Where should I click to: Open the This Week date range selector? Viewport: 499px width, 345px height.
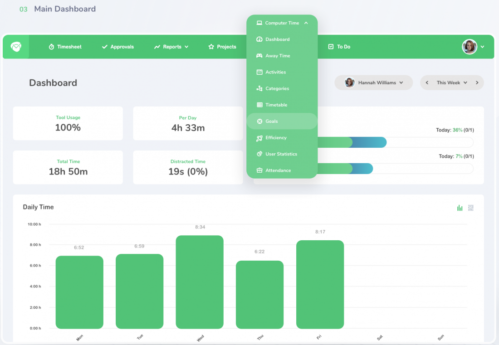pyautogui.click(x=451, y=83)
